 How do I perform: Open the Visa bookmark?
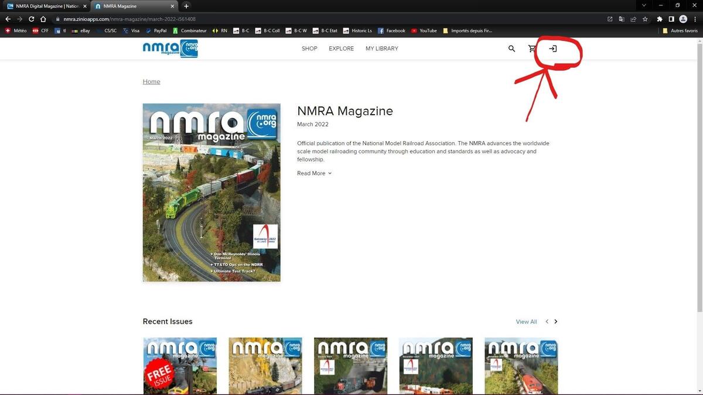tap(131, 30)
